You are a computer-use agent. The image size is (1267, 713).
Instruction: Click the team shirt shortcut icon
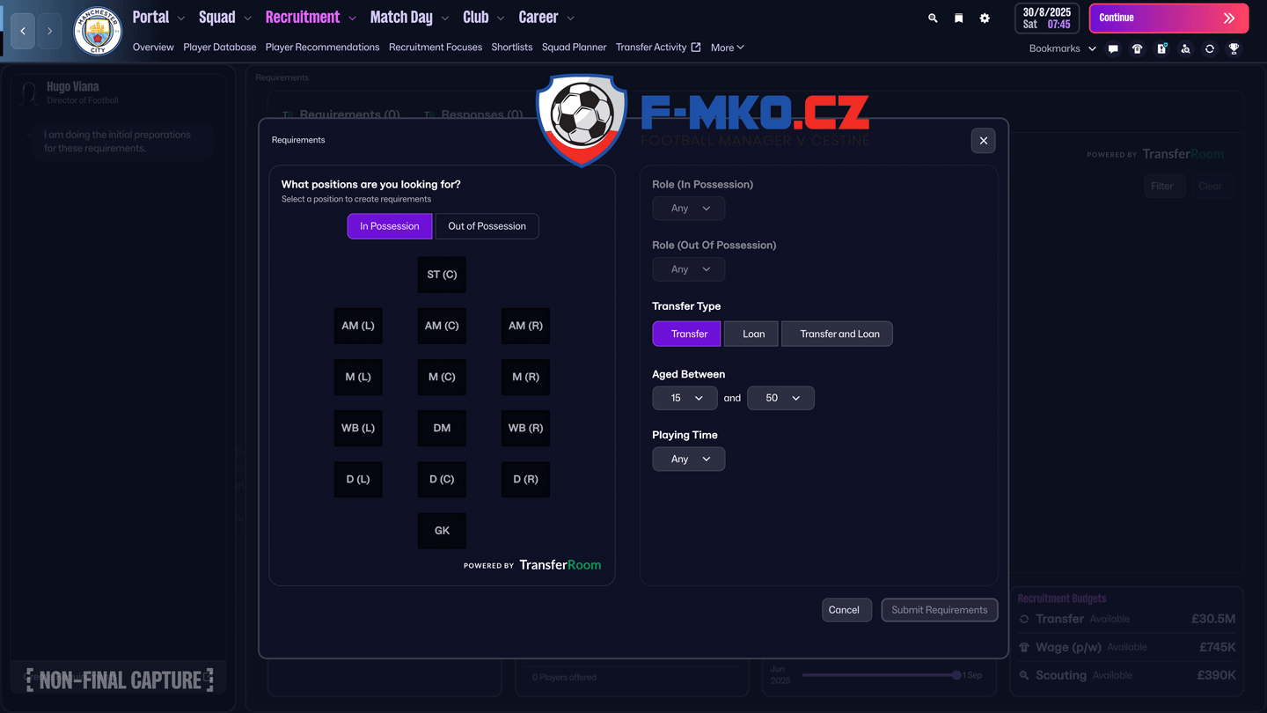pos(1137,49)
